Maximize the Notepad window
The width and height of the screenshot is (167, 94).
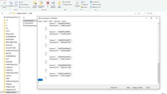[x=151, y=18]
